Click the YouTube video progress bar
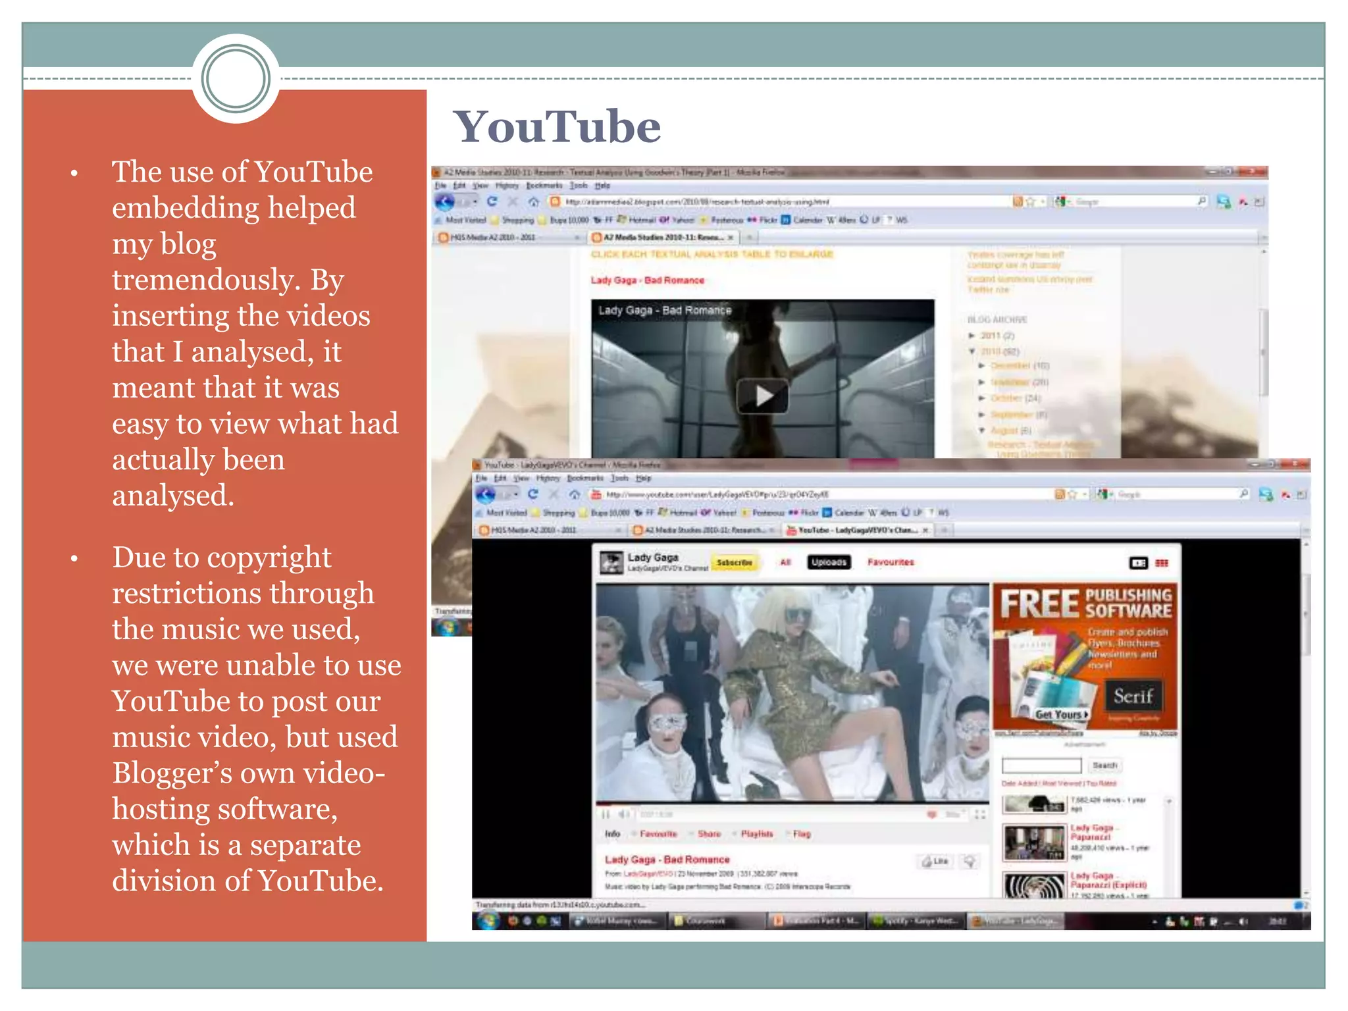The height and width of the screenshot is (1011, 1348). 792,803
